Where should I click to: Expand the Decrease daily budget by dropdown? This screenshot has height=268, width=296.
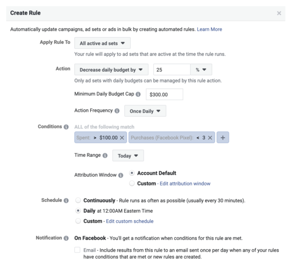pyautogui.click(x=111, y=70)
